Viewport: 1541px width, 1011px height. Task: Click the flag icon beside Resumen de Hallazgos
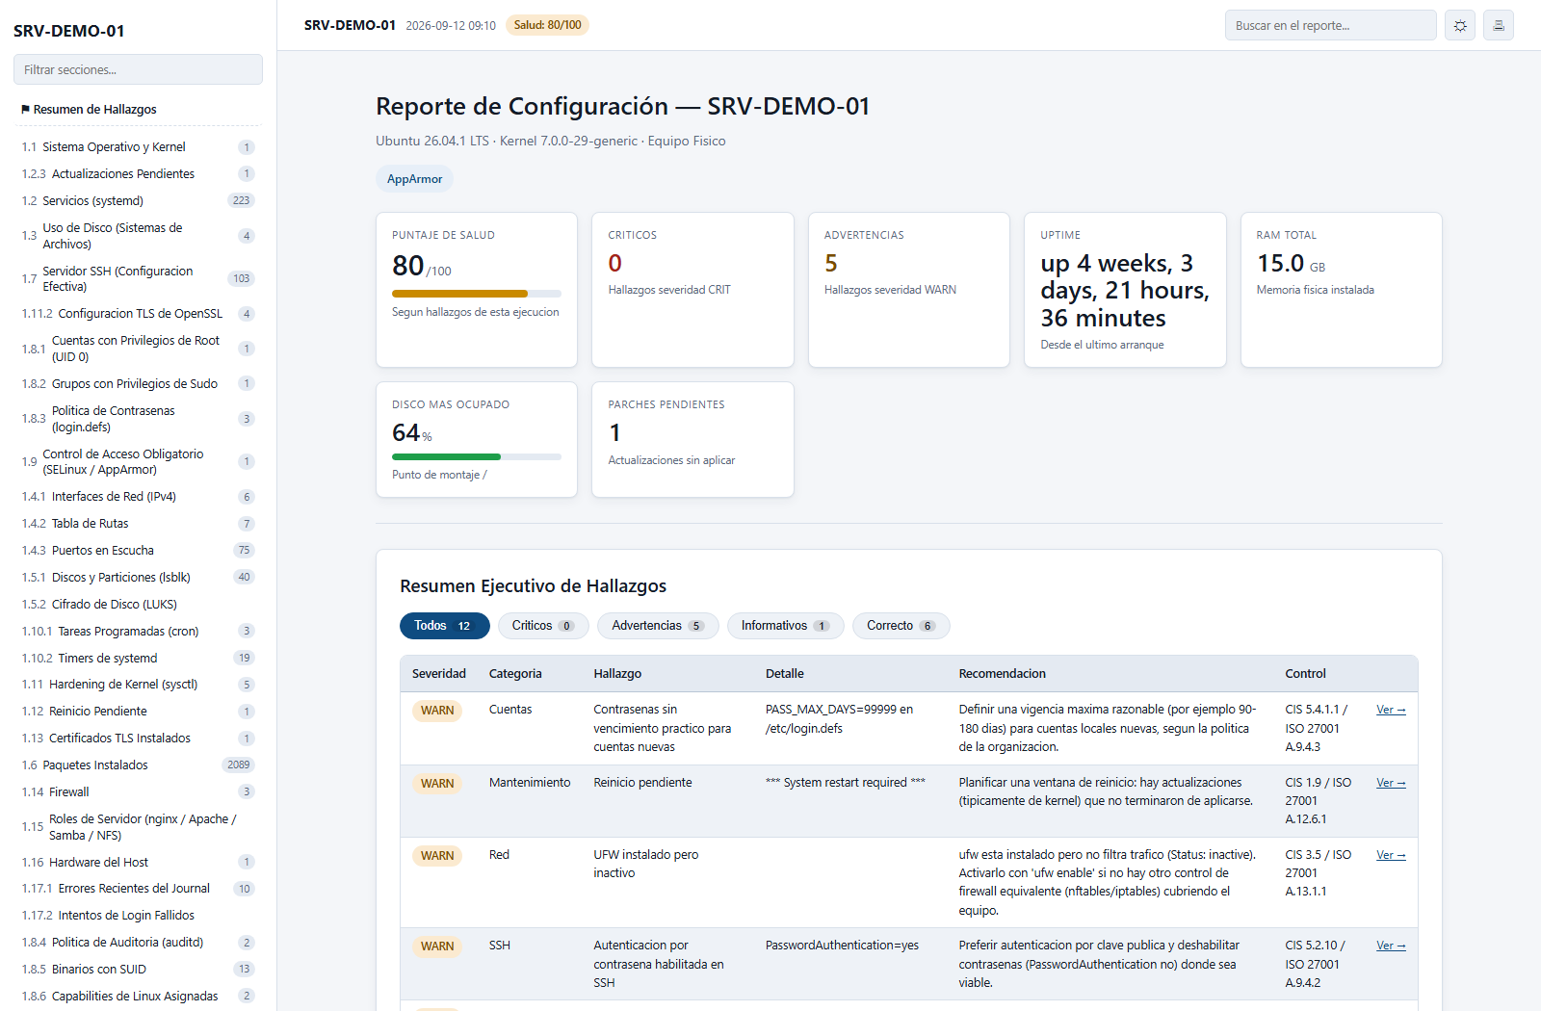pos(25,110)
